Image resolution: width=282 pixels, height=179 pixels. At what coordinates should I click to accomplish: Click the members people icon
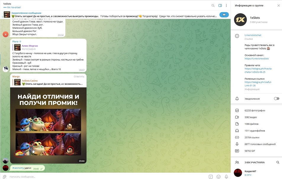237,162
